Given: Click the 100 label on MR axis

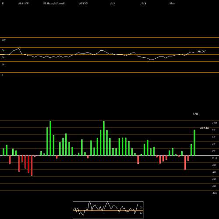Looking at the screenshot, I should pos(215,123).
